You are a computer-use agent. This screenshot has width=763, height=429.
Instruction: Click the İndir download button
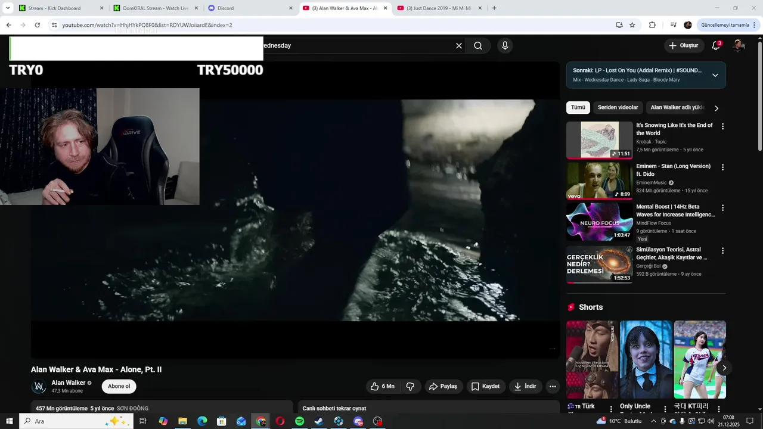point(525,386)
